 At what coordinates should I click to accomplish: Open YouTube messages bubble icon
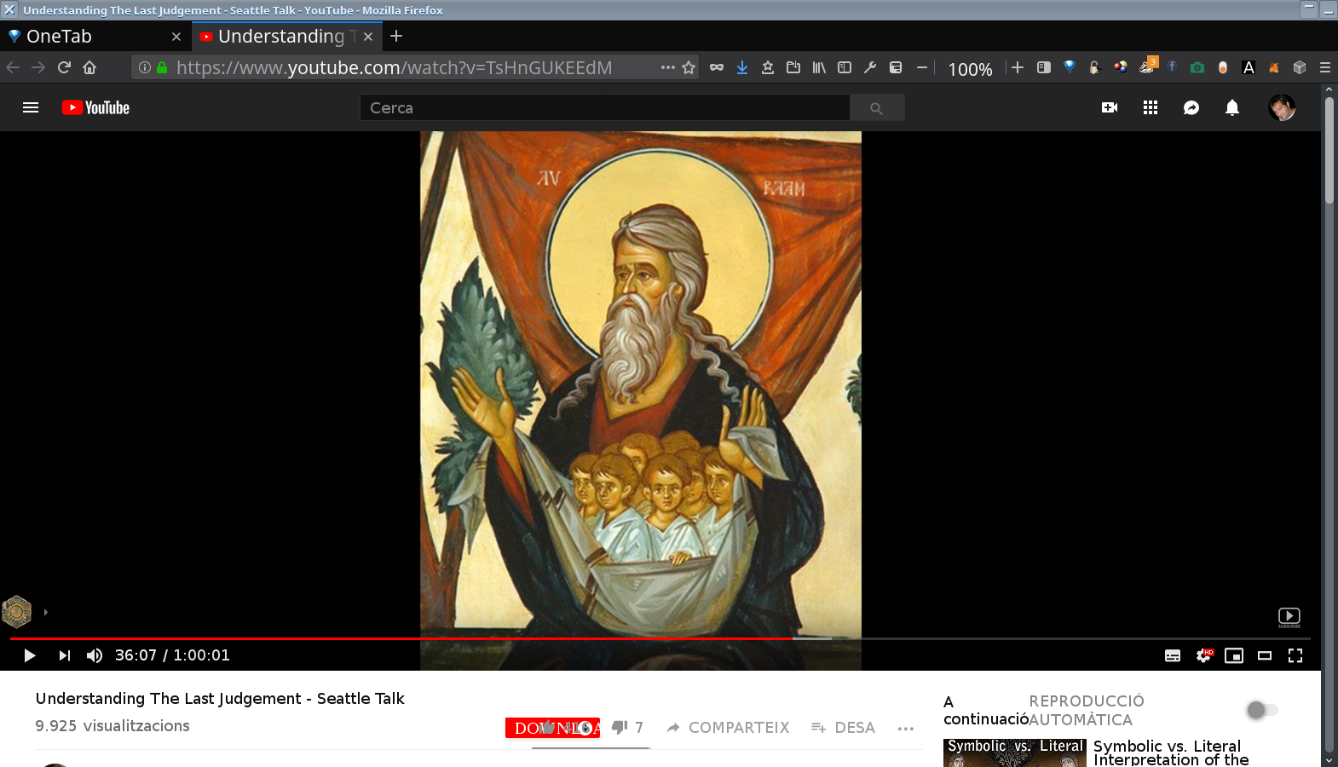[1191, 107]
